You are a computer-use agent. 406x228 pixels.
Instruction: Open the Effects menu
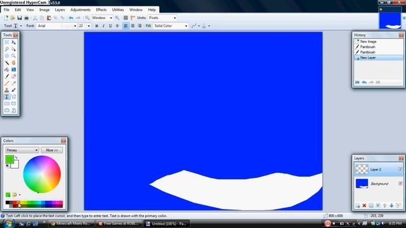(101, 10)
